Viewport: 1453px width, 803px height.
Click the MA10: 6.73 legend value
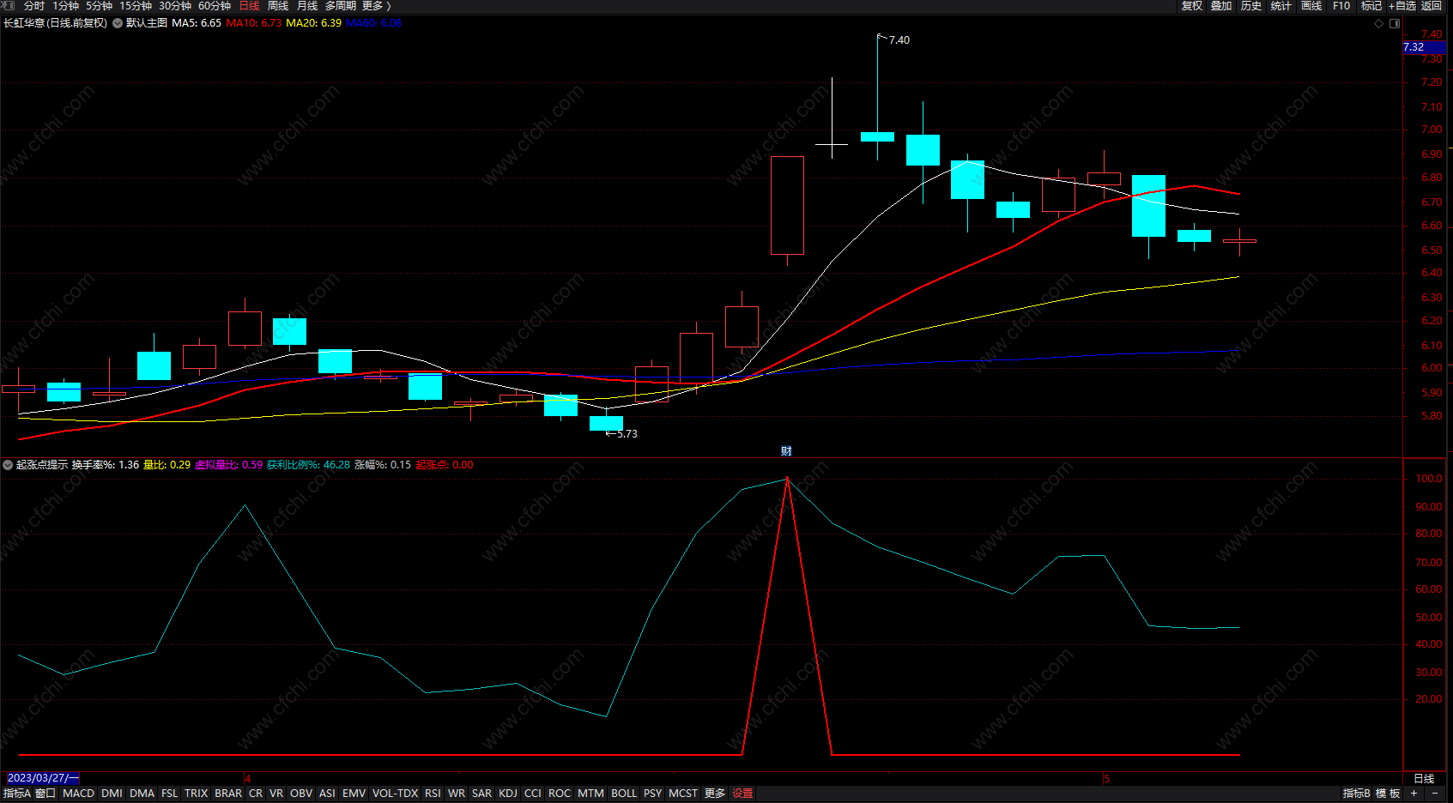click(x=254, y=23)
